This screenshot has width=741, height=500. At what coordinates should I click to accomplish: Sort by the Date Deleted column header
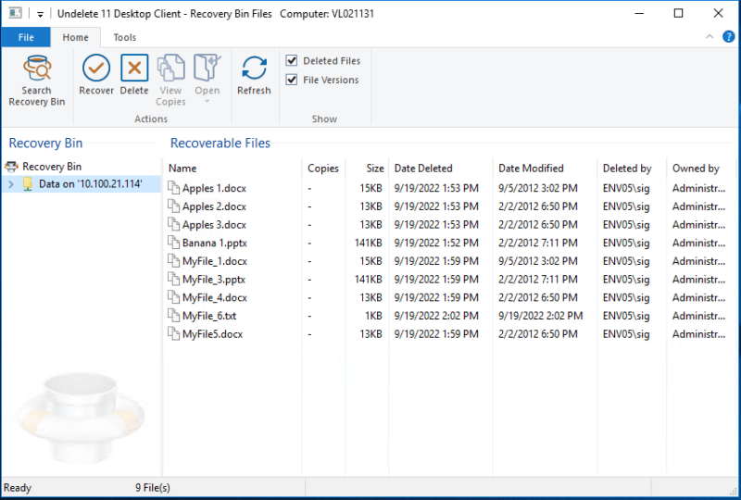click(x=423, y=169)
